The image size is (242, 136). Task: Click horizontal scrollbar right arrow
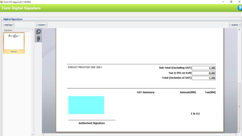click(236, 134)
